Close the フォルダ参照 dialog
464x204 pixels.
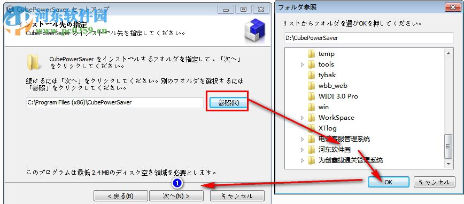[452, 7]
